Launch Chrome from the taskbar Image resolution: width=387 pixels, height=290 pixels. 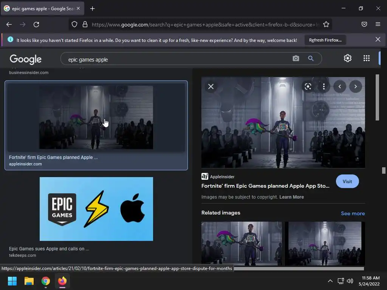[45, 281]
